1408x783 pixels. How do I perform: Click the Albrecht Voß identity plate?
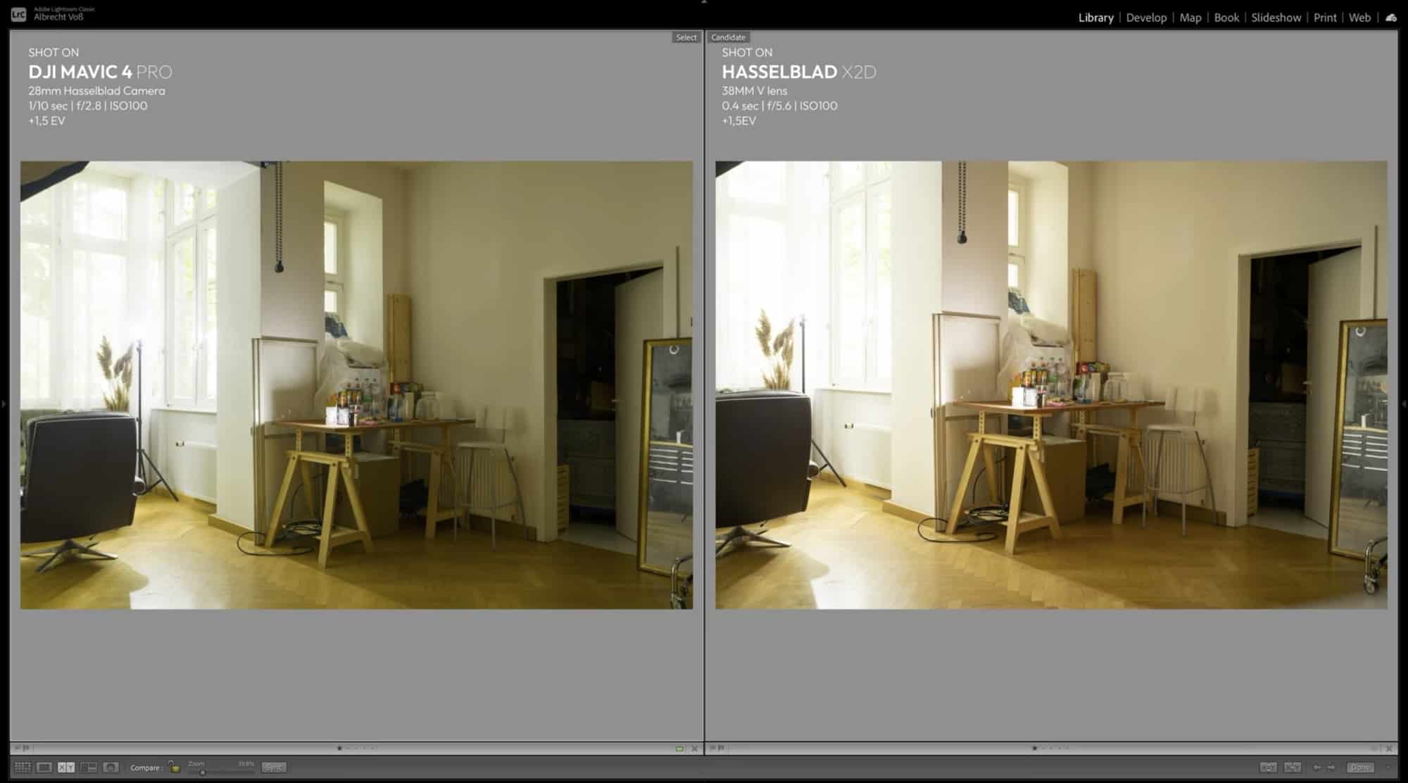(x=58, y=17)
